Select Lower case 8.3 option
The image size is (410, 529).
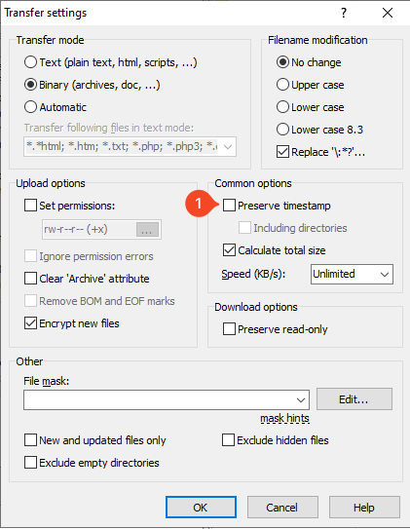click(282, 130)
